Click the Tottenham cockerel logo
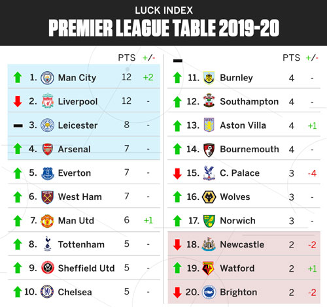 coord(48,244)
